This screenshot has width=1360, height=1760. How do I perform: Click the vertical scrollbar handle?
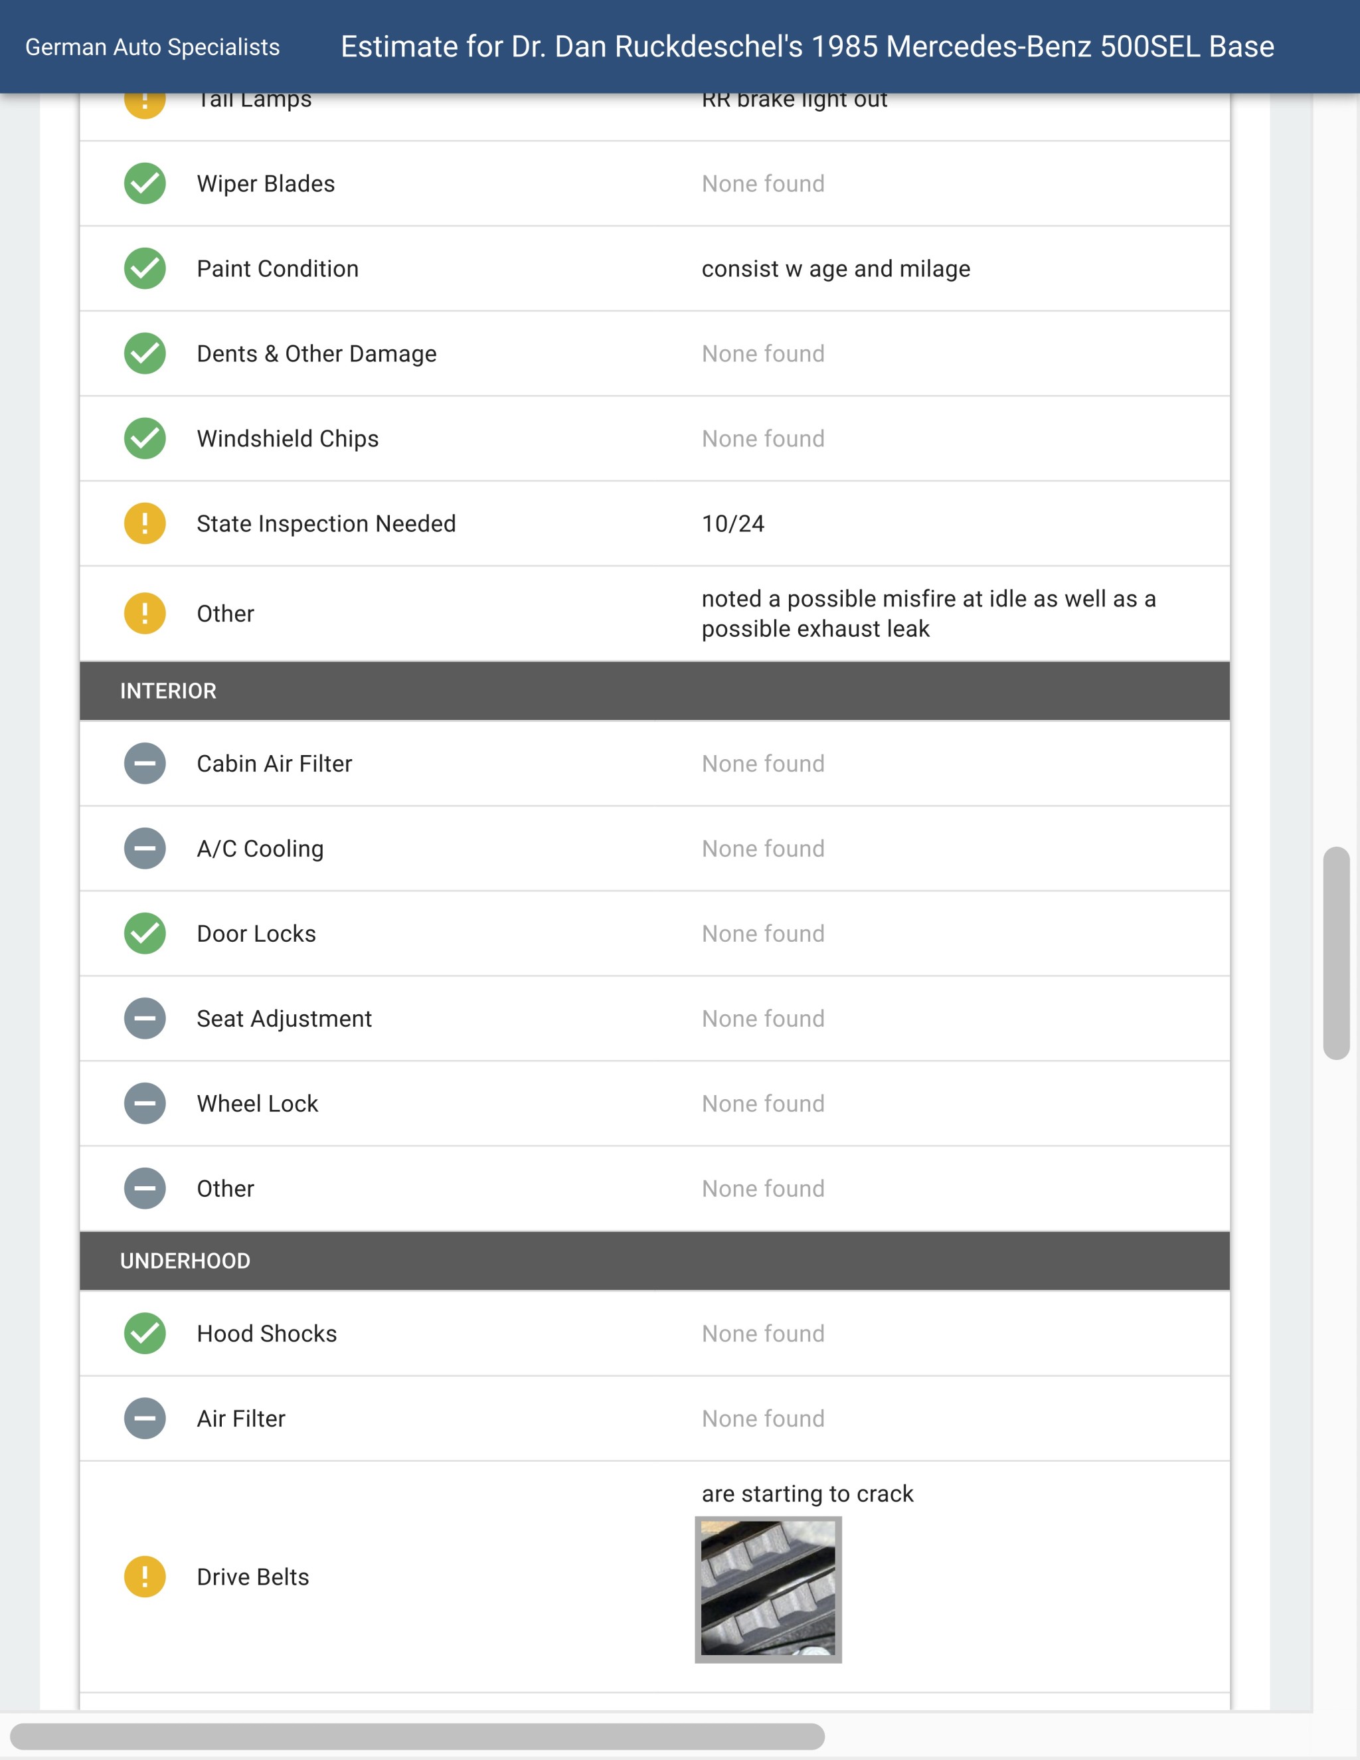[1336, 952]
